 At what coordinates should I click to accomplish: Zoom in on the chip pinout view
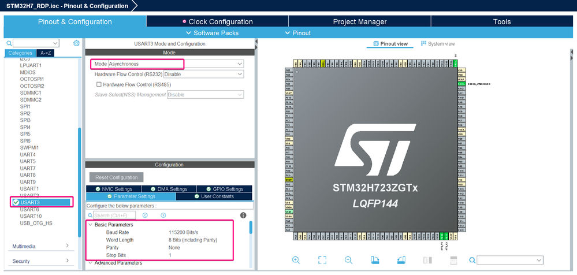tap(296, 261)
